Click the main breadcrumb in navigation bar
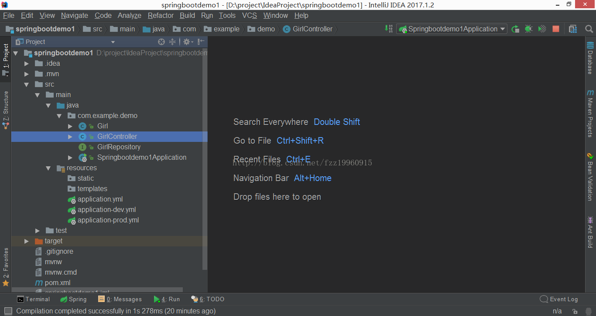Image resolution: width=596 pixels, height=316 pixels. coord(123,29)
